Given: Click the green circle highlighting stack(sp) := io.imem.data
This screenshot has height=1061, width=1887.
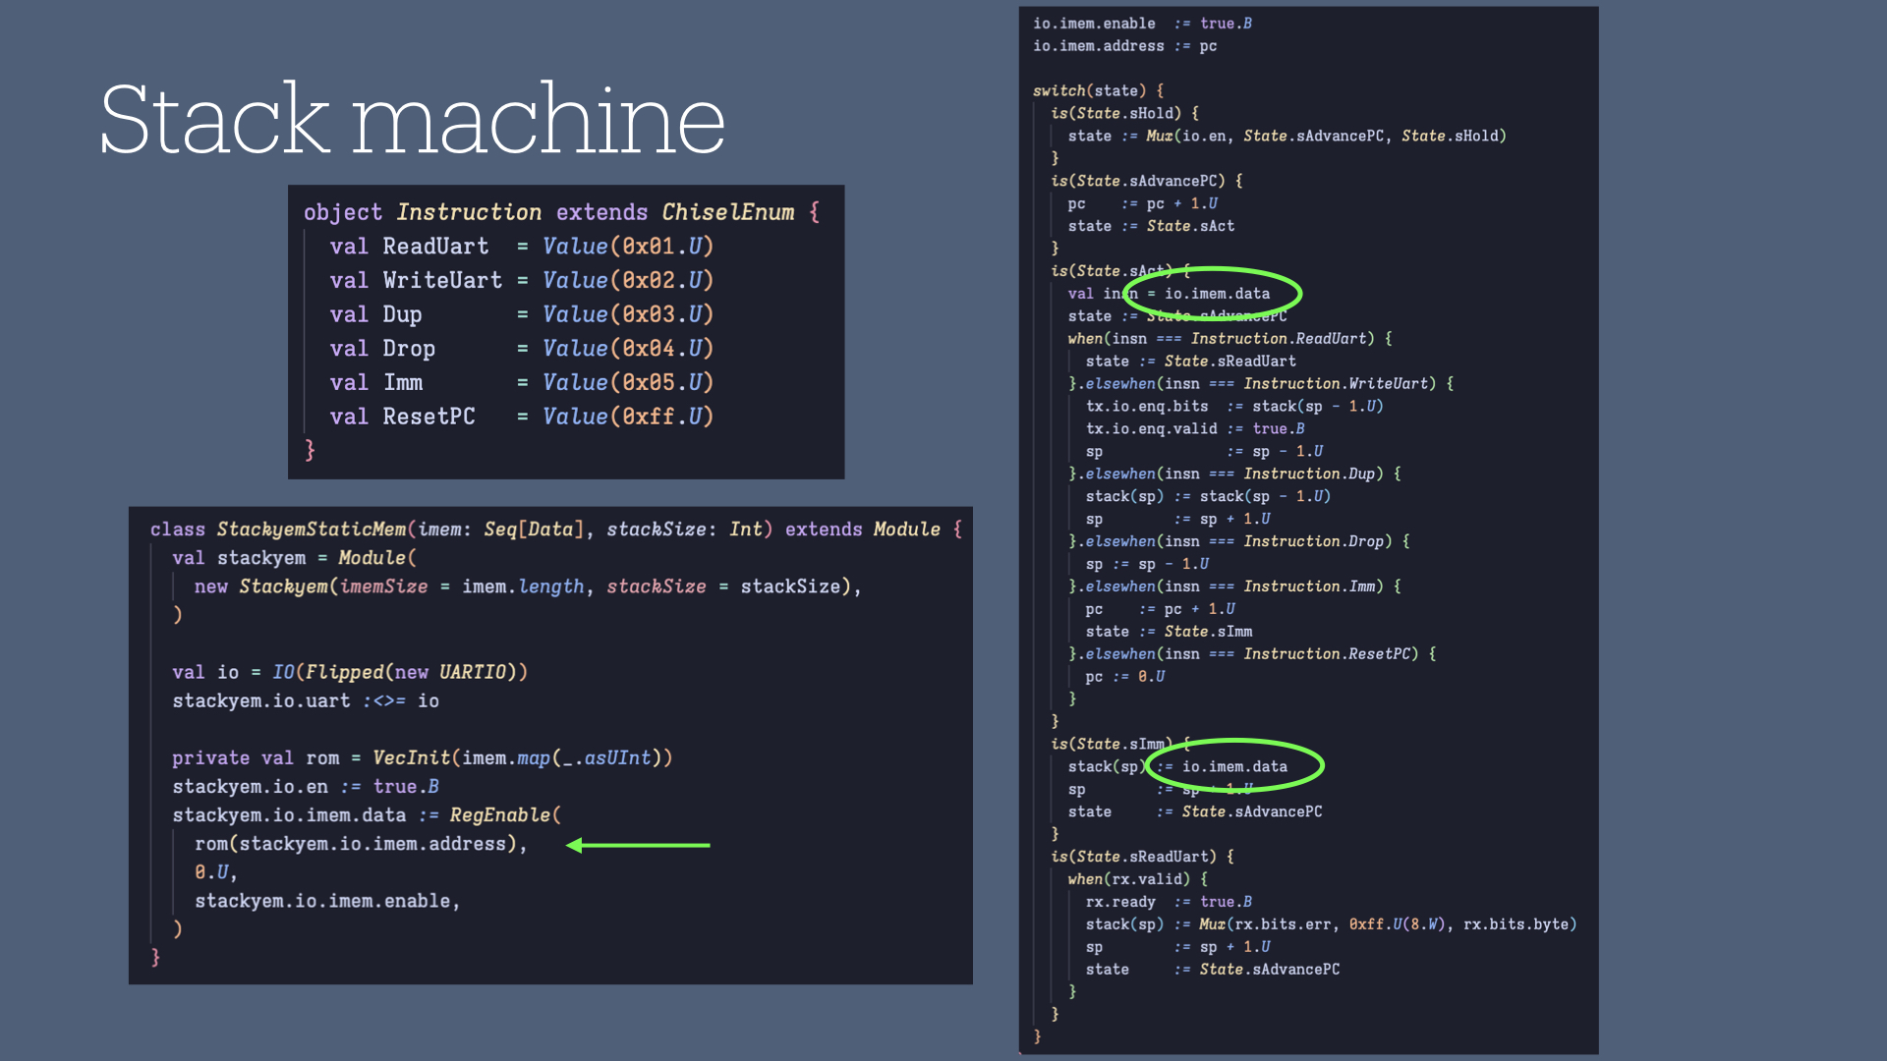Looking at the screenshot, I should point(1233,765).
